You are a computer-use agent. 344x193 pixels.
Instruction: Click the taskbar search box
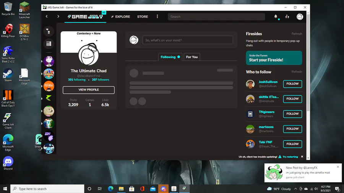(x=47, y=189)
